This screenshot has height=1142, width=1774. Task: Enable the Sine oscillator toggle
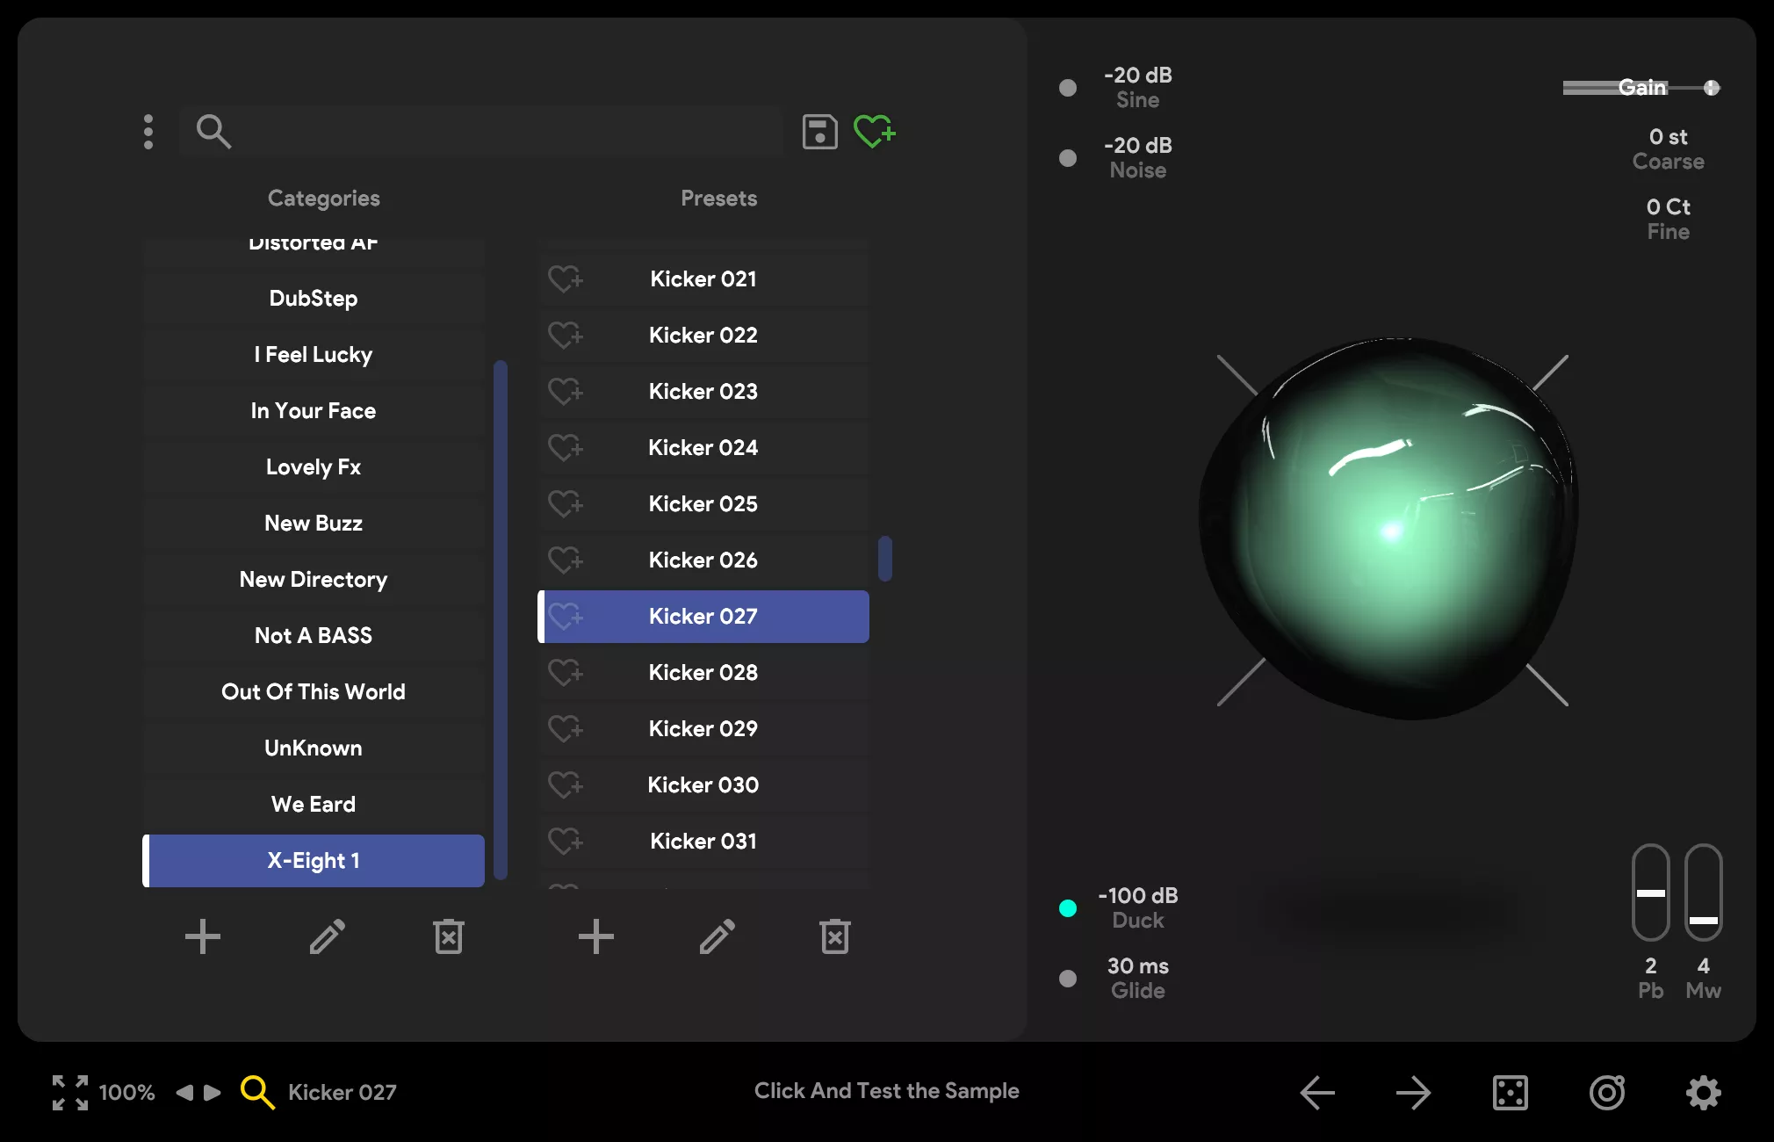point(1066,87)
